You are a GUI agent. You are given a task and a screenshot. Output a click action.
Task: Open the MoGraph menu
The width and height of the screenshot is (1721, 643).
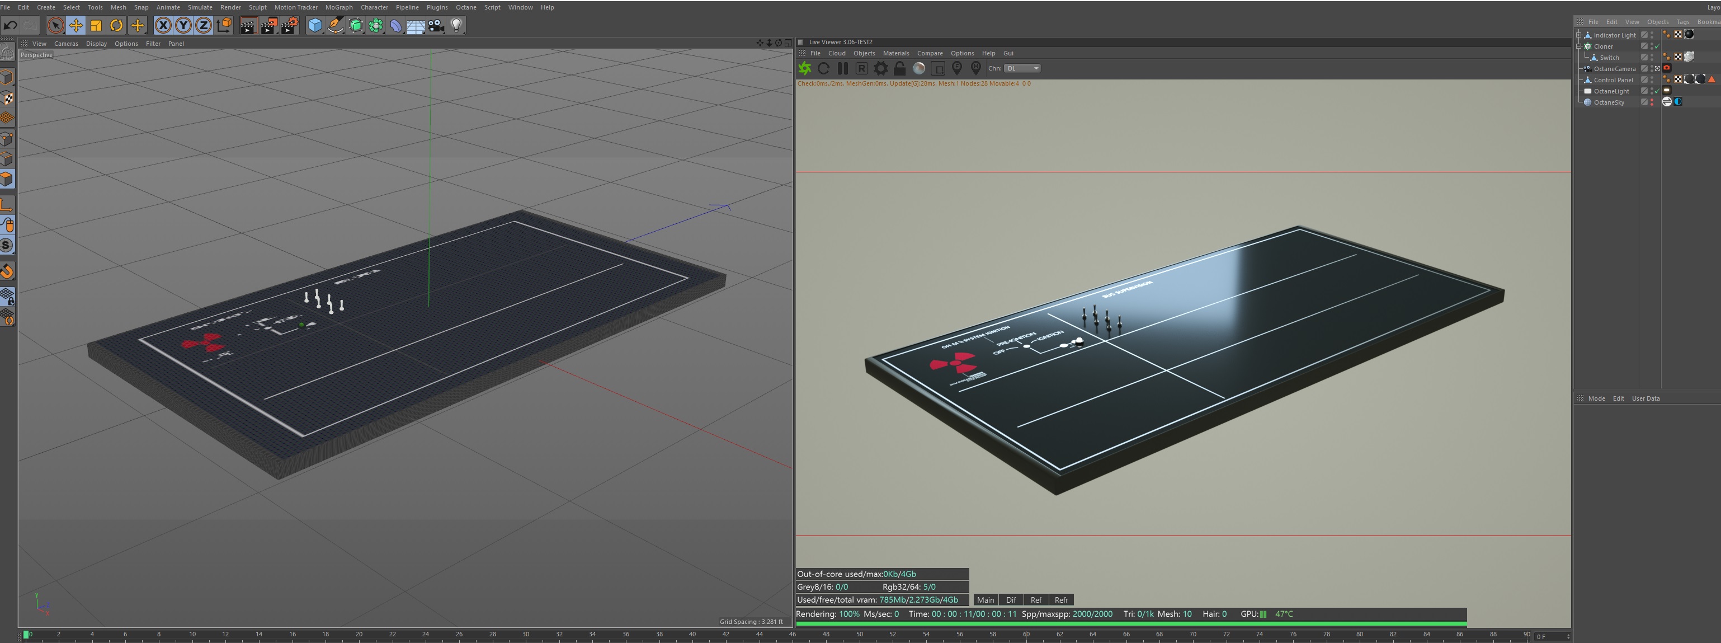(339, 7)
